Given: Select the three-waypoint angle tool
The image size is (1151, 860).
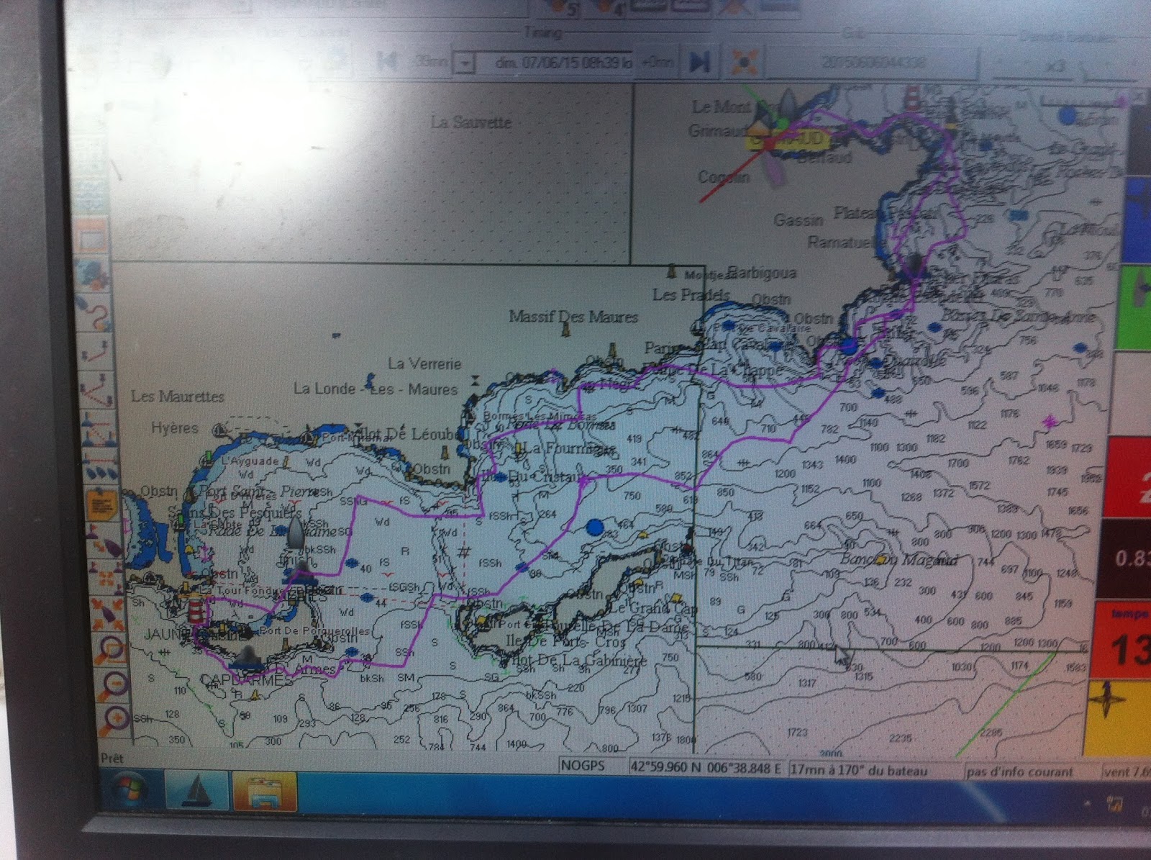Looking at the screenshot, I should click(97, 389).
